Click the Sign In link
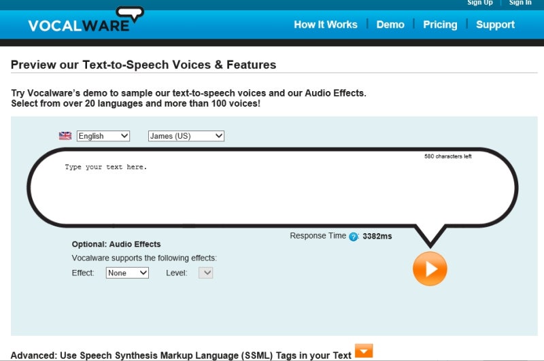 tap(520, 3)
